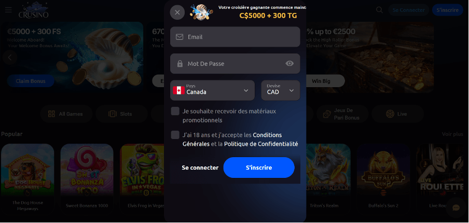Click the Voir plus link

pos(452,134)
